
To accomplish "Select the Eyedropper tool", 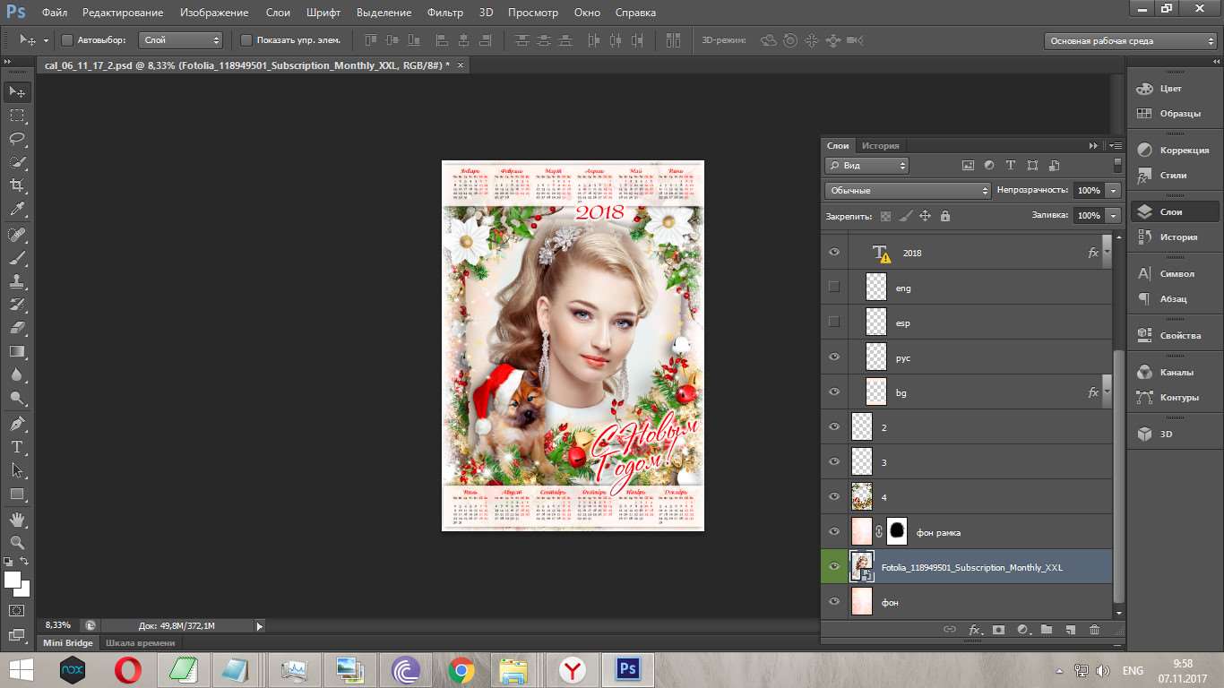I will click(x=17, y=210).
